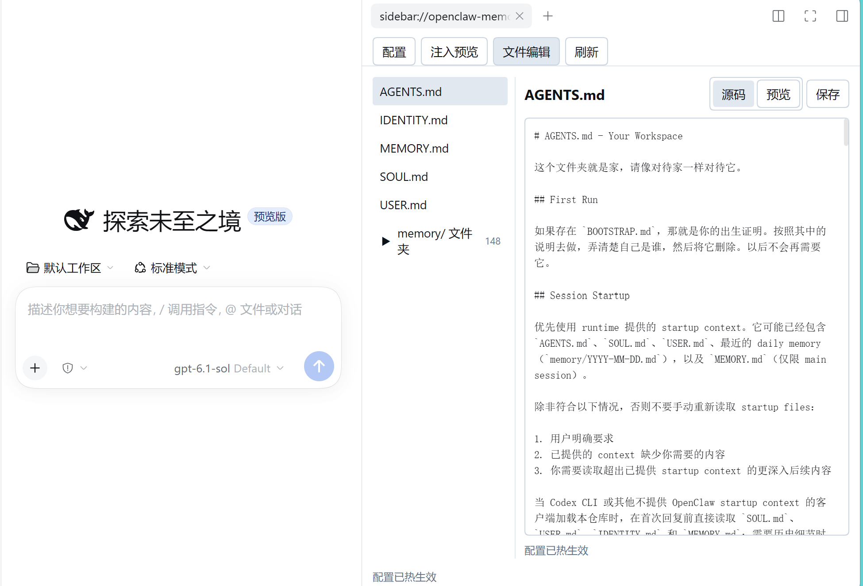Select 源码 view mode
This screenshot has height=586, width=863.
point(733,94)
